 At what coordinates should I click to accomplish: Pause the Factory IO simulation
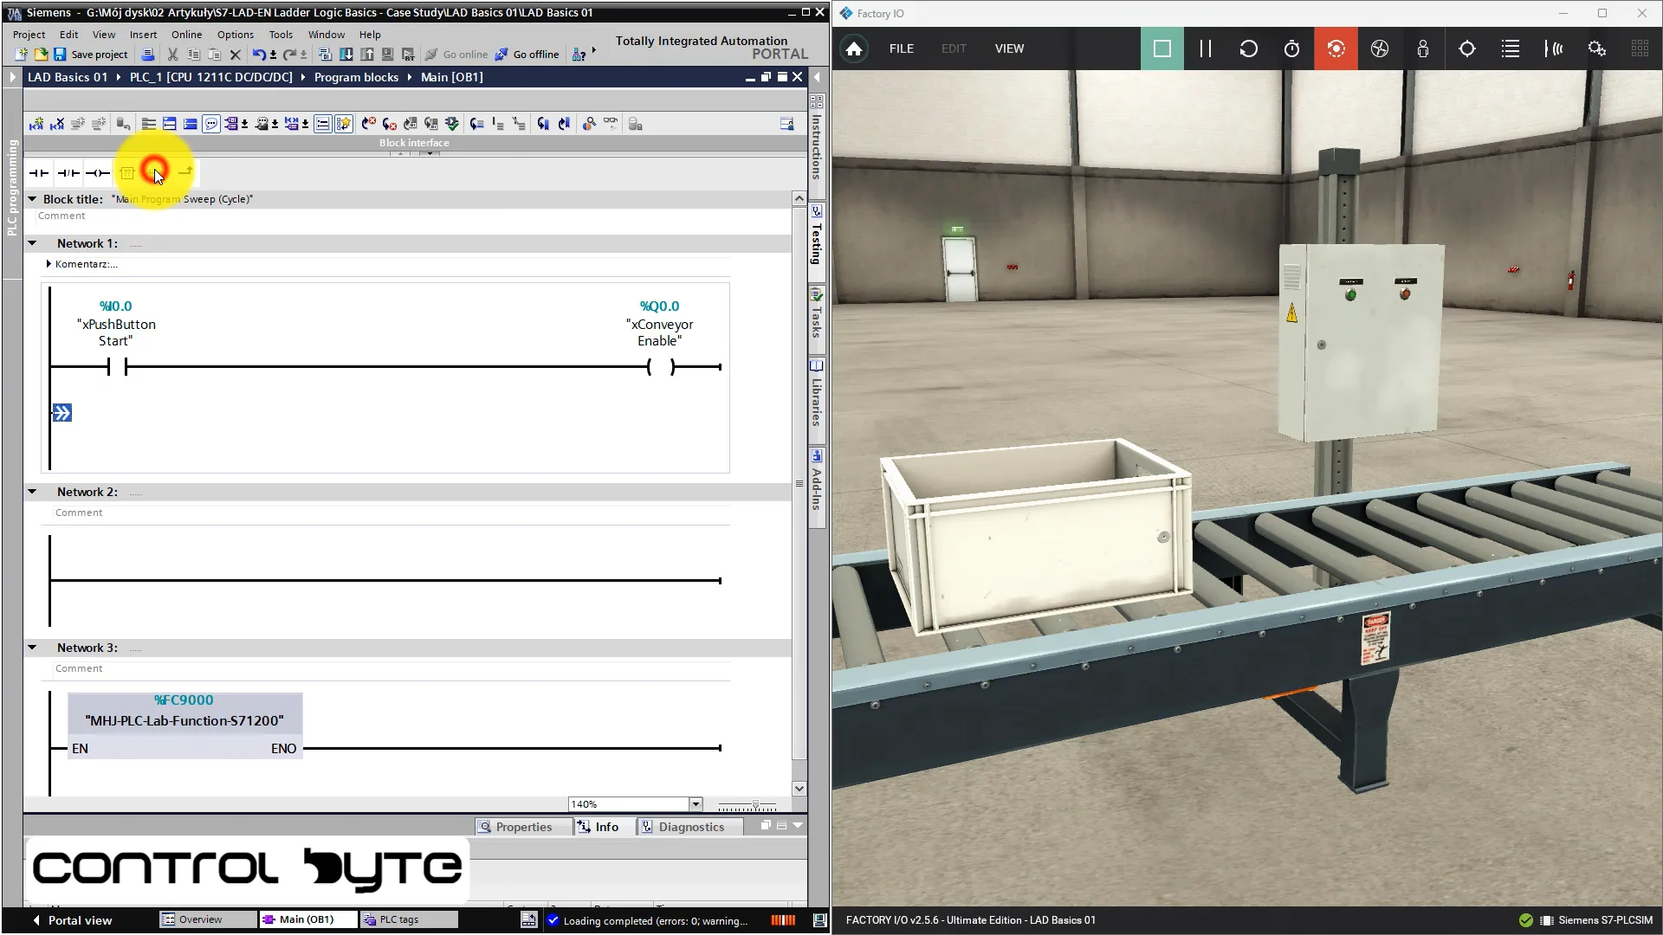click(x=1205, y=48)
